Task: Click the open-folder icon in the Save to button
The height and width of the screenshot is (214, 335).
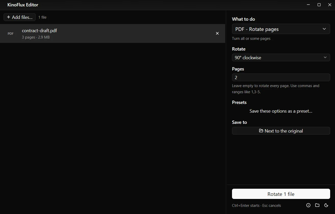Action: point(261,131)
